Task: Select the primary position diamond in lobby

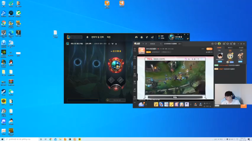Action: click(111, 80)
